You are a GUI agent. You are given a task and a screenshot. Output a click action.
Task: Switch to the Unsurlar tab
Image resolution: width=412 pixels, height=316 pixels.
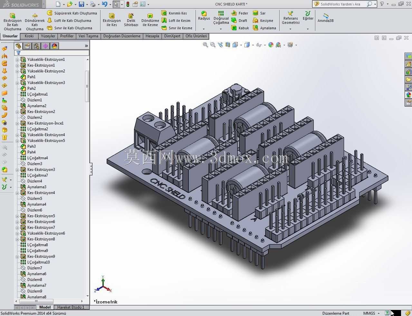point(10,36)
